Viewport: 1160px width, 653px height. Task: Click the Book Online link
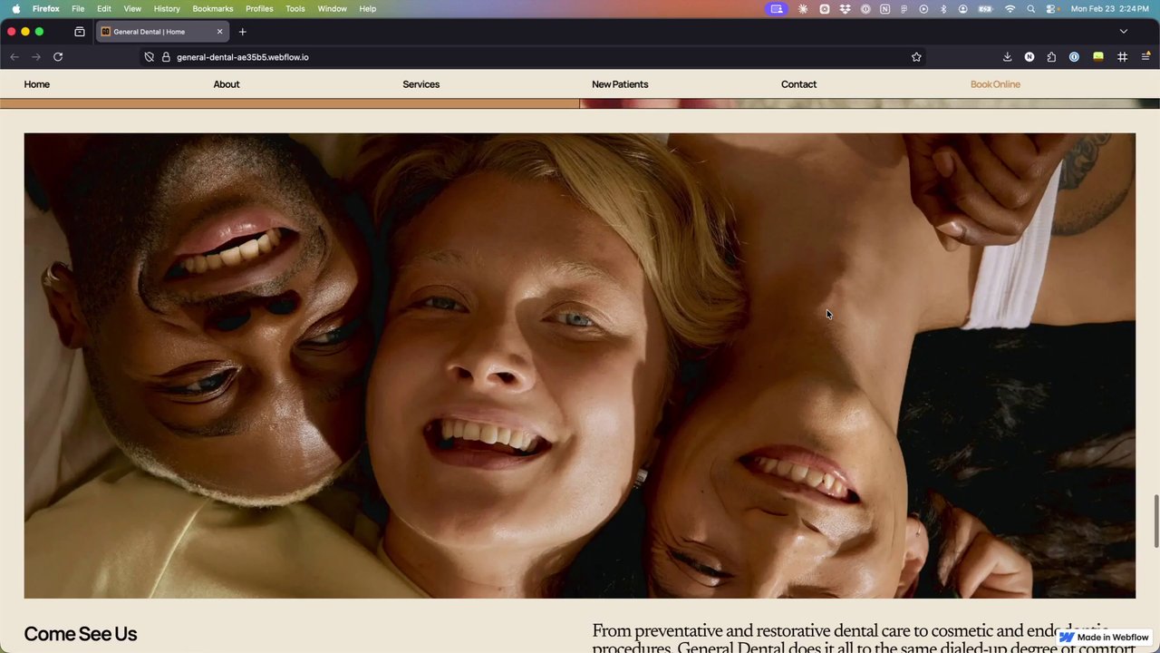(995, 84)
